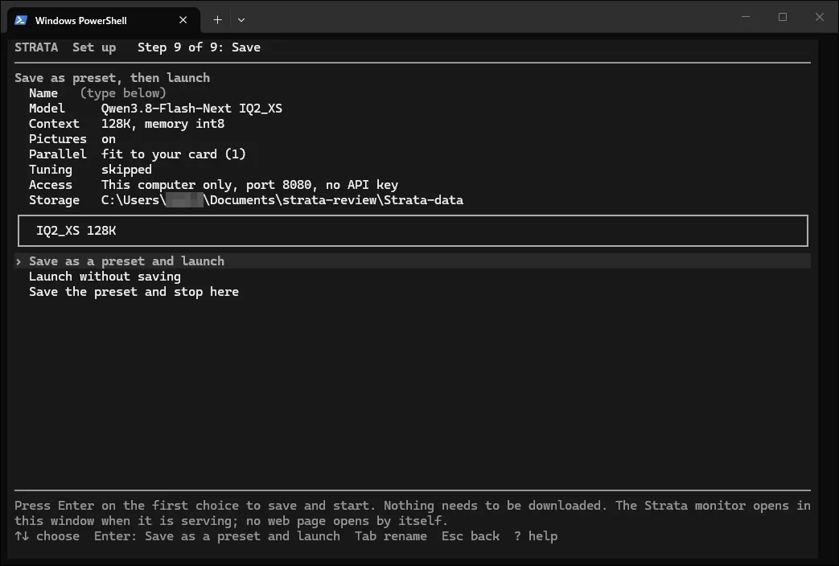Click the Pictures value on
The width and height of the screenshot is (839, 566).
point(109,139)
